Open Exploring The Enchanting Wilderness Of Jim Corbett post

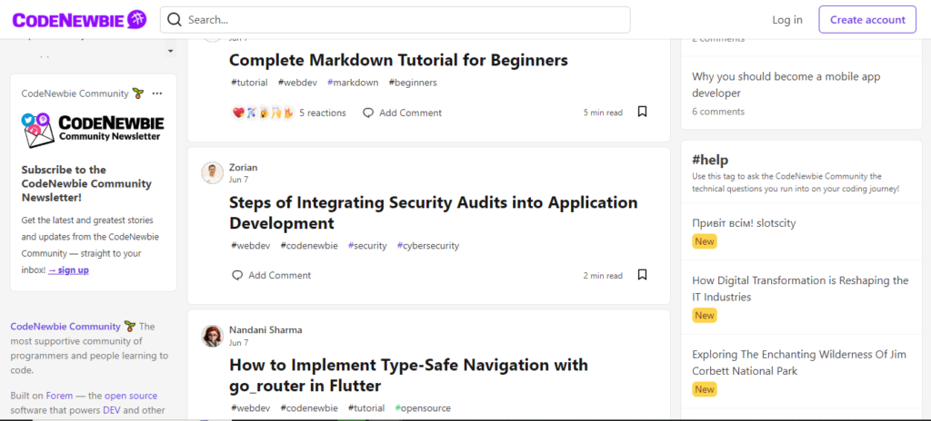[x=799, y=363]
